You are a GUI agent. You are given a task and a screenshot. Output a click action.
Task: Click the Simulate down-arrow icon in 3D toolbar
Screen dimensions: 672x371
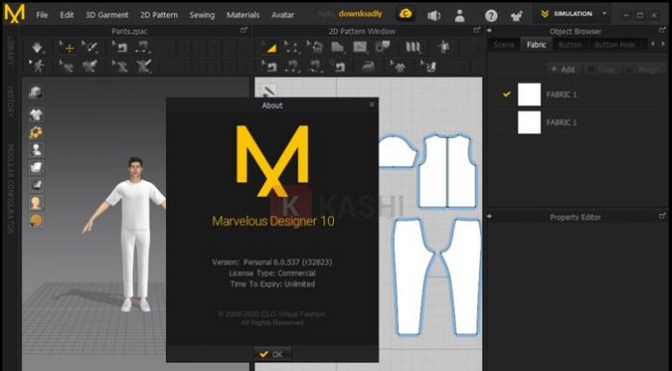[38, 47]
